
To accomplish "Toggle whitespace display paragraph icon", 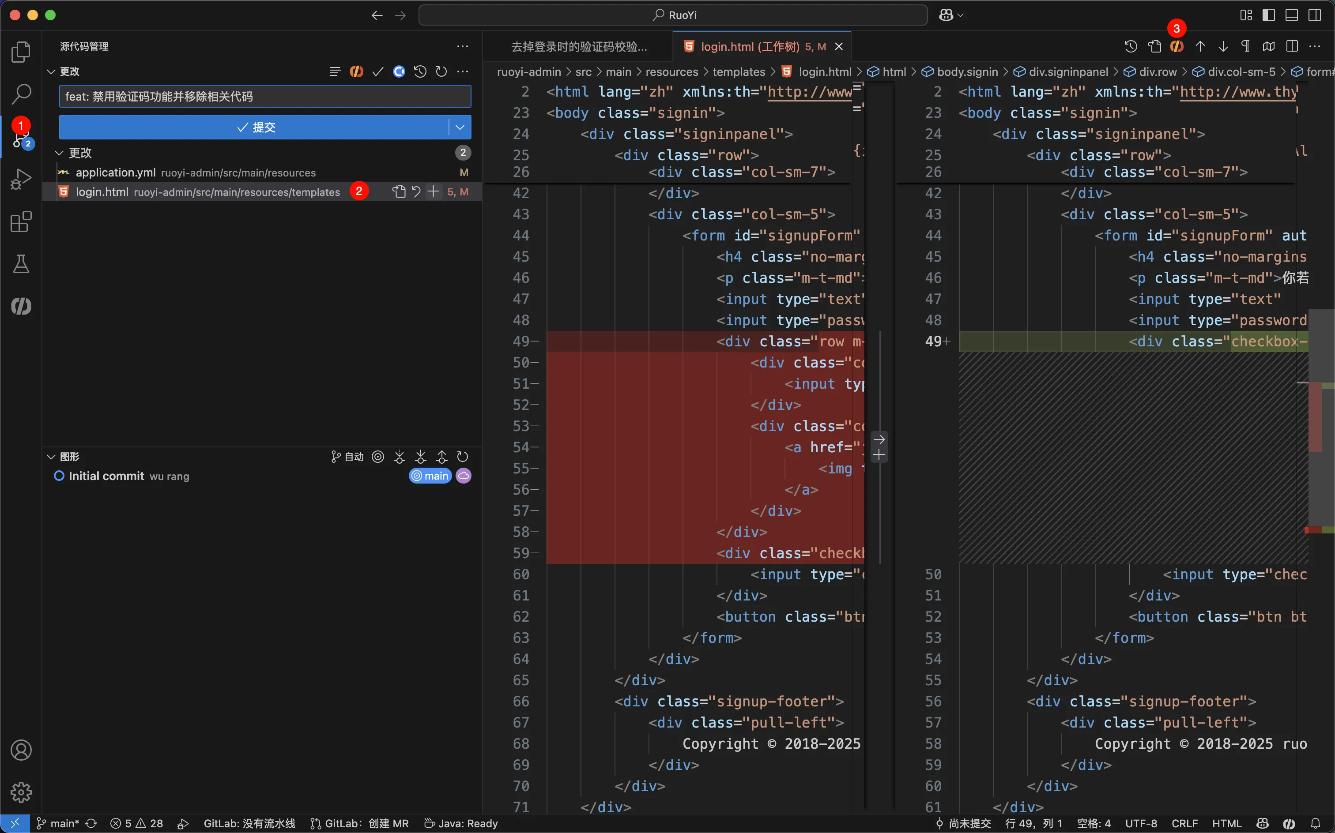I will point(1246,46).
